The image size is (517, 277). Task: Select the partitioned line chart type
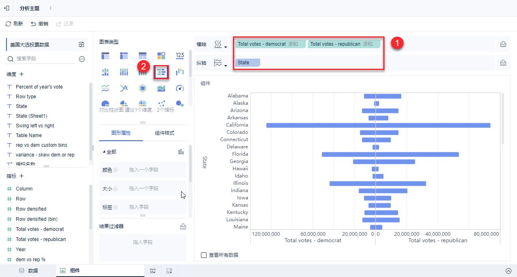pos(105,88)
